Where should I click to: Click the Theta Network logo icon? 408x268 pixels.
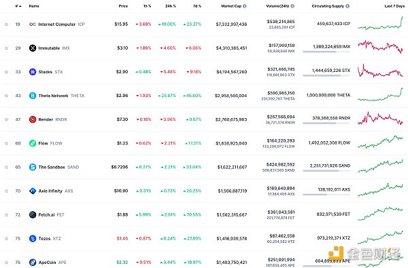(x=33, y=96)
